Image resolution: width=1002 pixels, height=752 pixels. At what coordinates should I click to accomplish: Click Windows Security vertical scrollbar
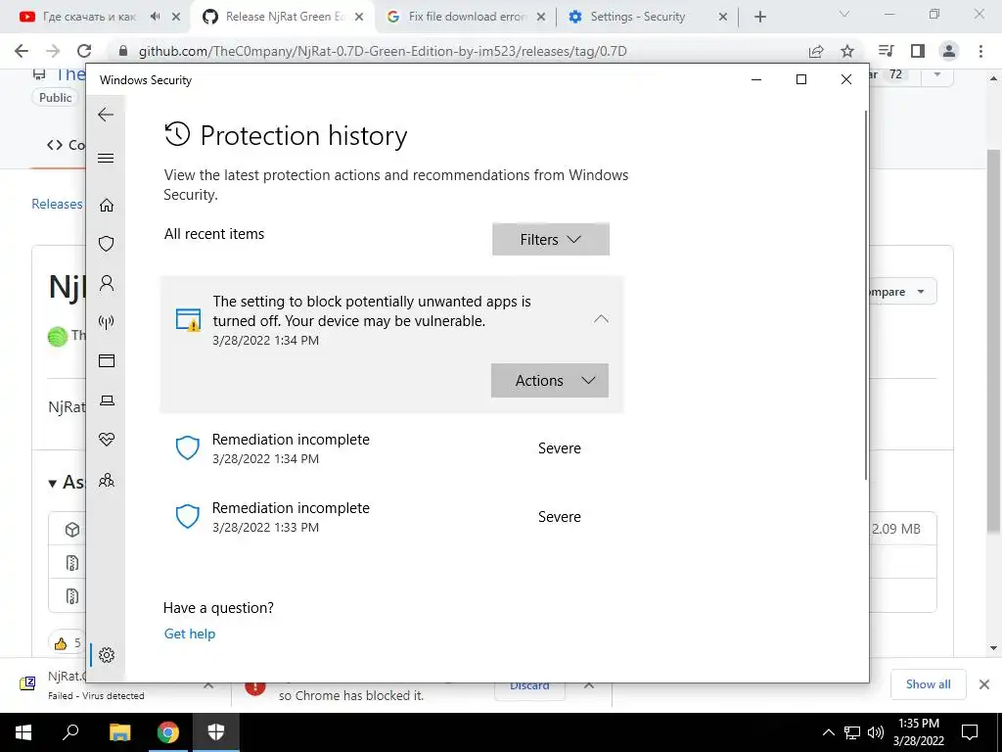coord(866,294)
